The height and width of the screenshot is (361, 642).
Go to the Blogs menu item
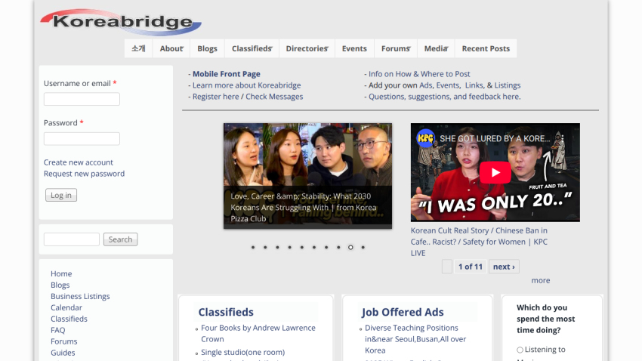207,48
